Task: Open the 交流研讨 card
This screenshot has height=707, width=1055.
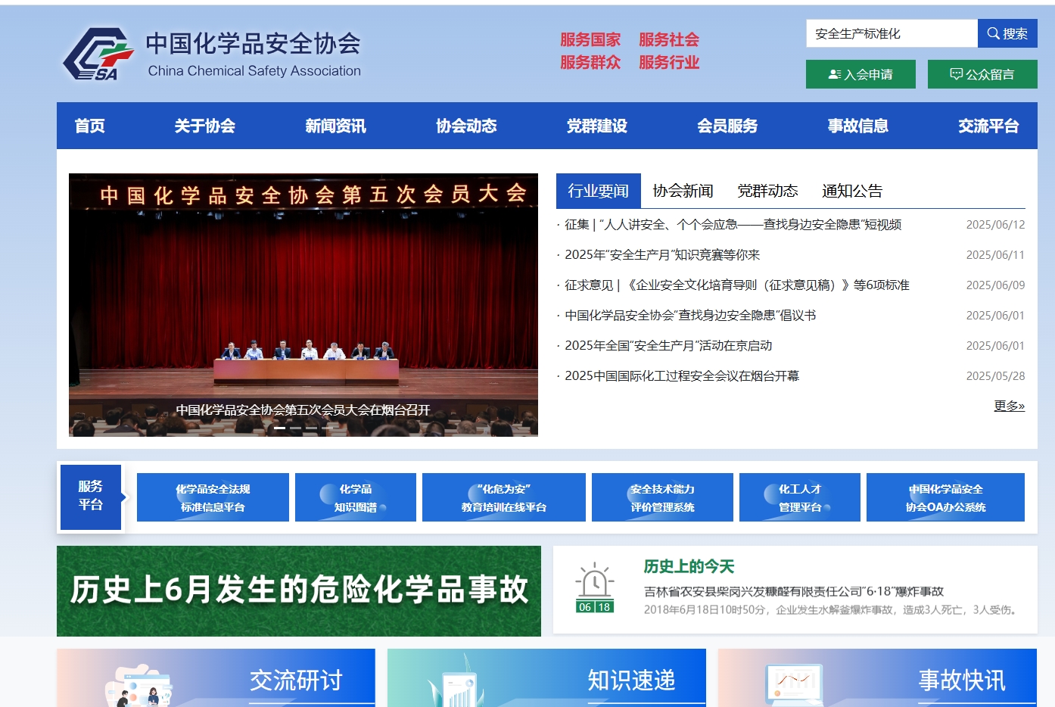Action: (x=216, y=678)
